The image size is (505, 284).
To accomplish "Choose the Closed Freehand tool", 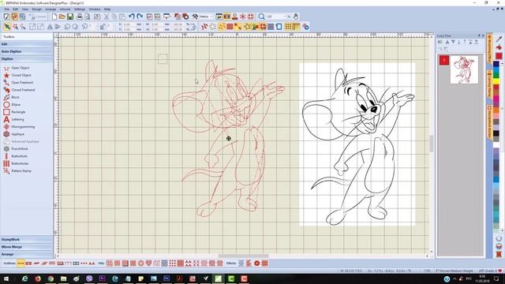I will [19, 90].
